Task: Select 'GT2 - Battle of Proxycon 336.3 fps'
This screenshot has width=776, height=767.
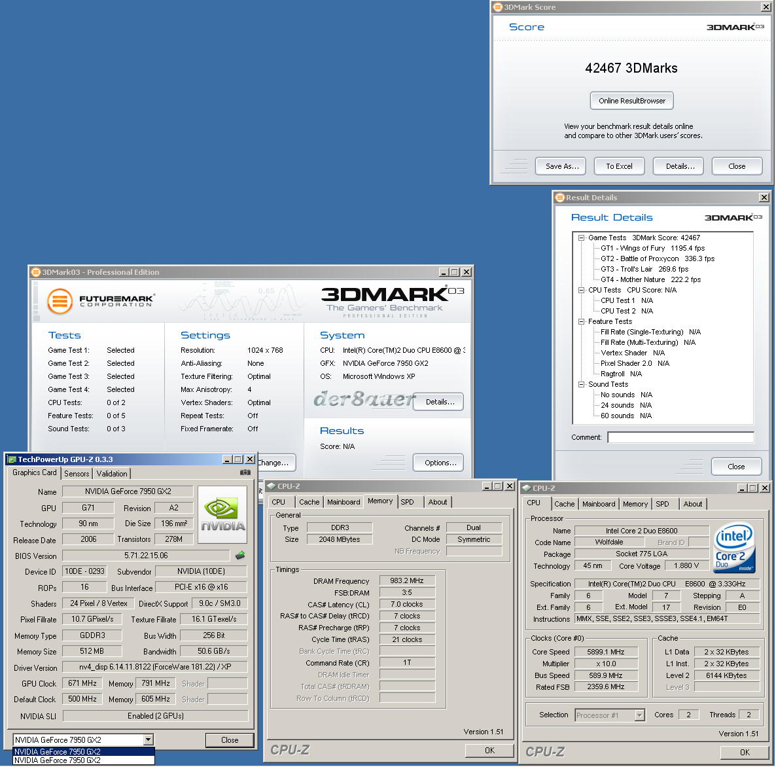Action: point(657,259)
